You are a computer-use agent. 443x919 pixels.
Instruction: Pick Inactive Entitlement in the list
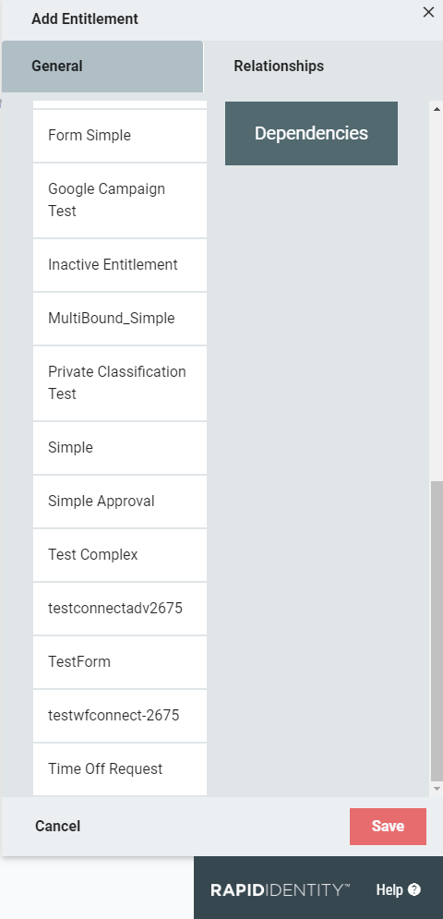click(x=120, y=265)
